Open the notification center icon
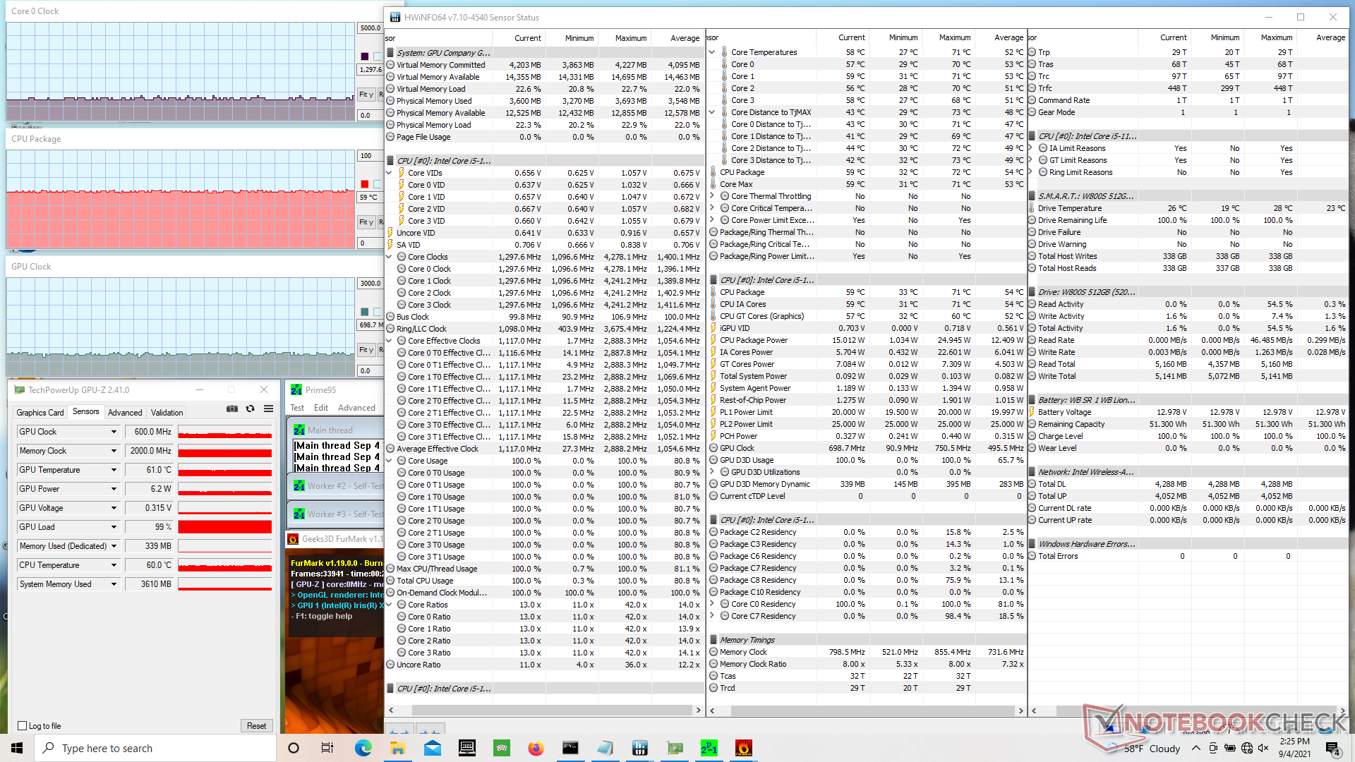Screen dimensions: 1355x762 coord(1332,748)
